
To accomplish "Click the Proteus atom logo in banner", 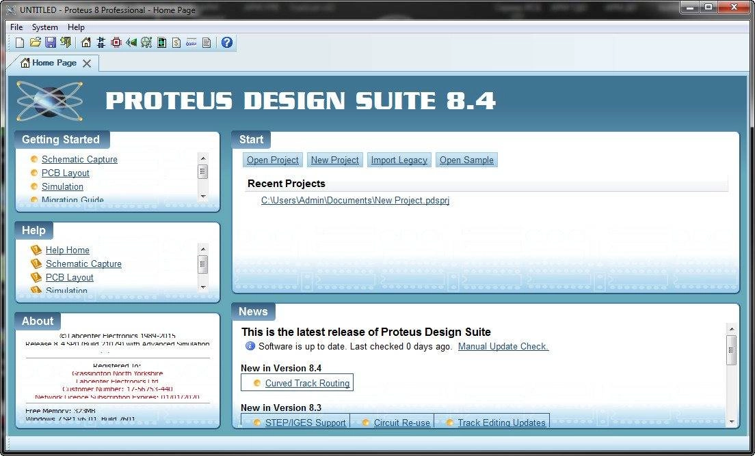I will 50,101.
